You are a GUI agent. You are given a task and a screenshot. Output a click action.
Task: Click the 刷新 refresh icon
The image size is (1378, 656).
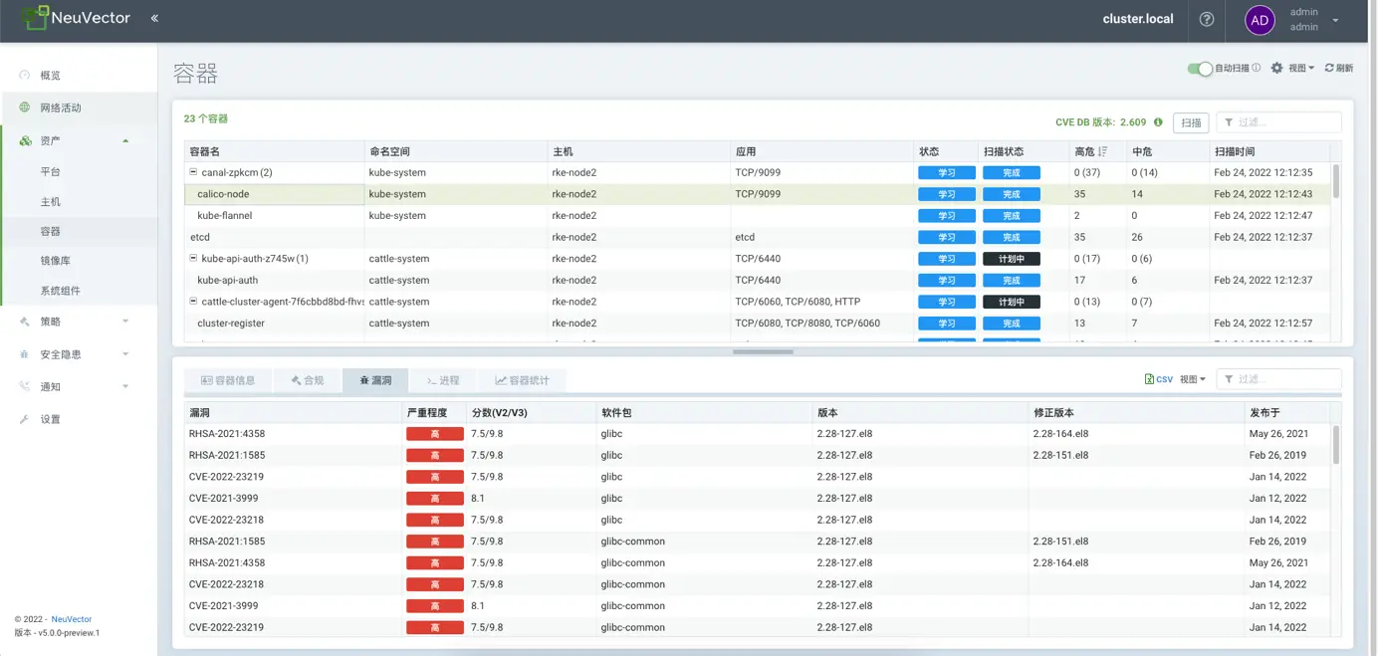[x=1329, y=68]
